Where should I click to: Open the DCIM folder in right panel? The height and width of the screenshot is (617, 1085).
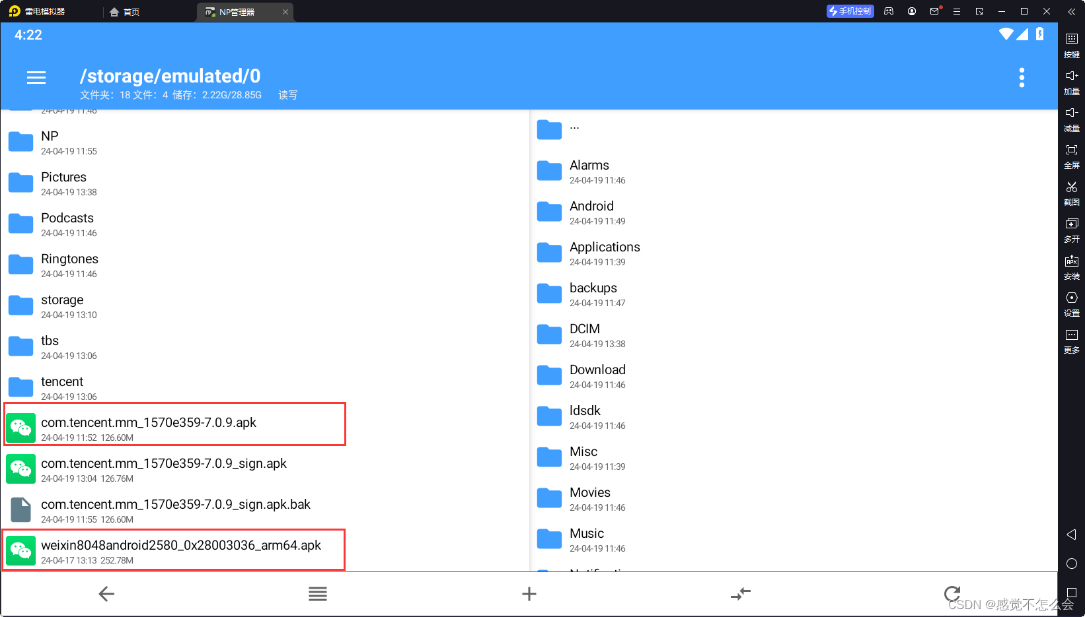pyautogui.click(x=794, y=335)
